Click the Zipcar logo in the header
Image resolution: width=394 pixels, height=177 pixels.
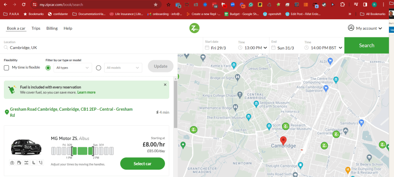pyautogui.click(x=194, y=28)
